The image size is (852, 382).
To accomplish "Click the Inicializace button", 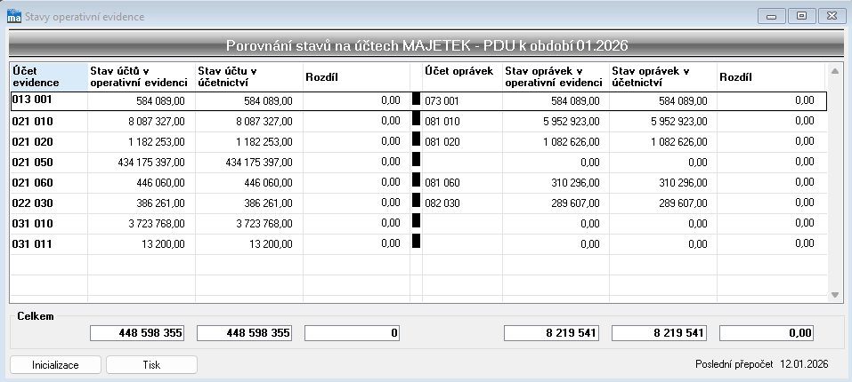I will (55, 364).
